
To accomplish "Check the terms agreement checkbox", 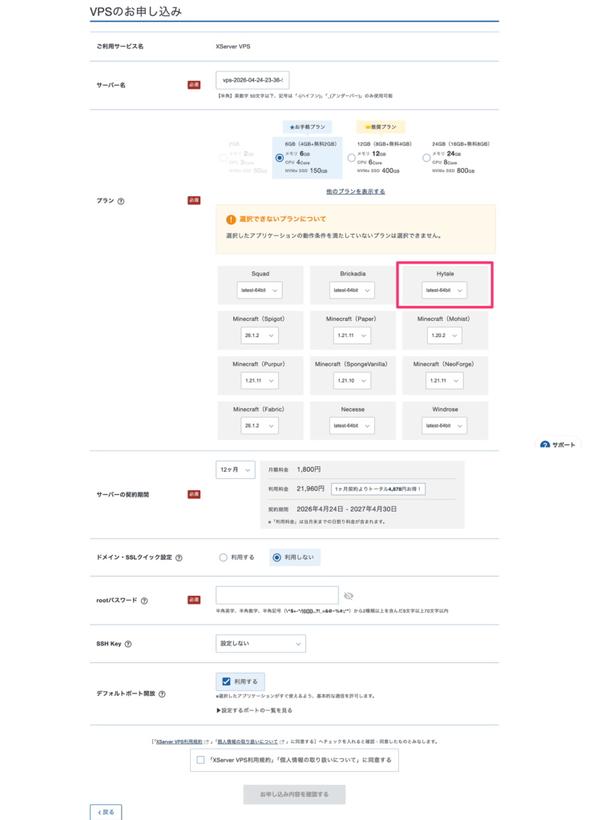I will pos(200,760).
